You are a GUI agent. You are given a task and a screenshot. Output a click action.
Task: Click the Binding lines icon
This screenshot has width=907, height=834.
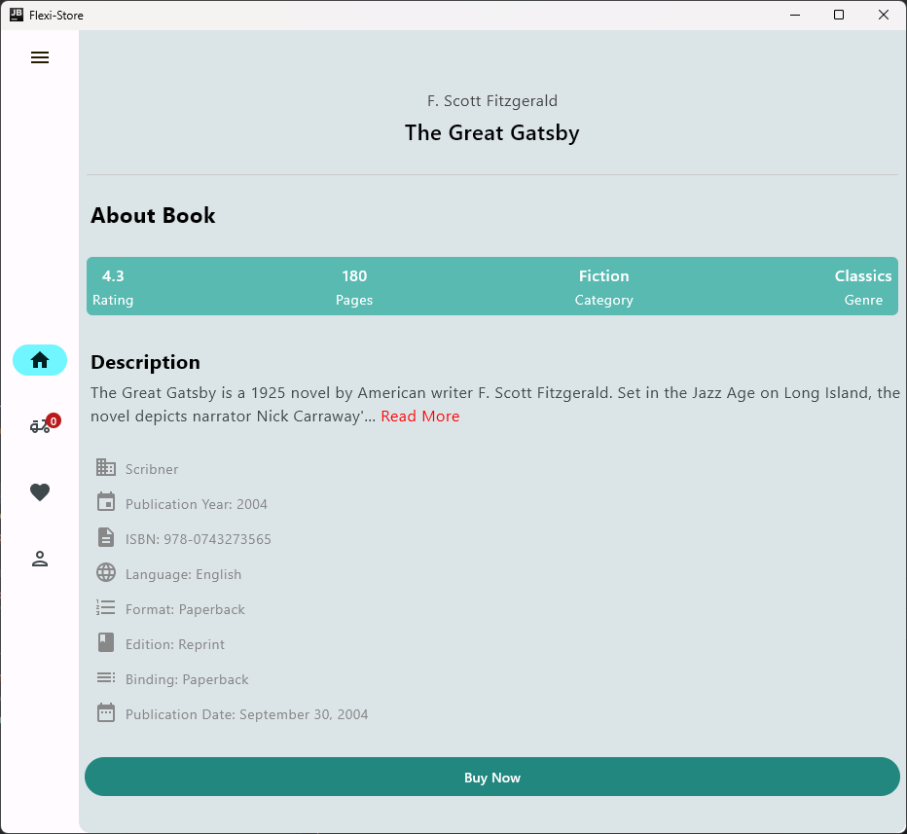(106, 677)
